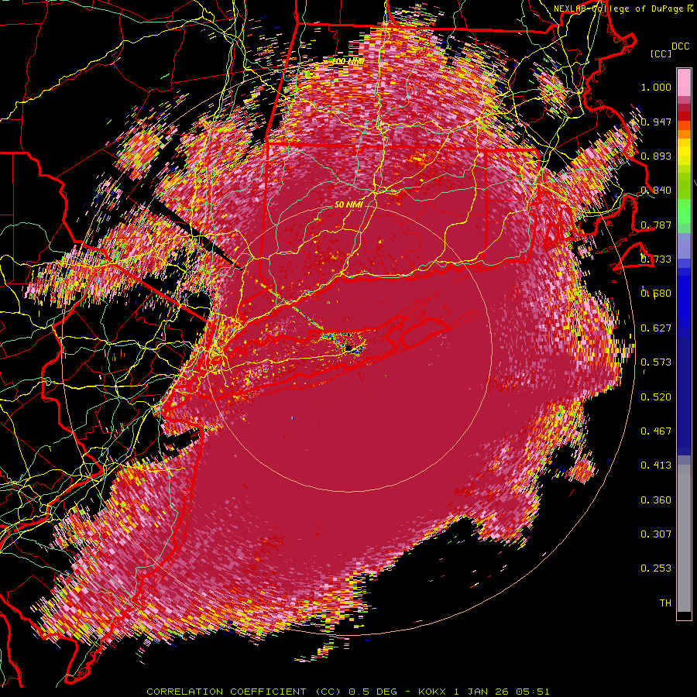Screen dimensions: 697x697
Task: Click the "CORRELATION COEFFICIENT (CC)" footer caption
Action: 244,692
